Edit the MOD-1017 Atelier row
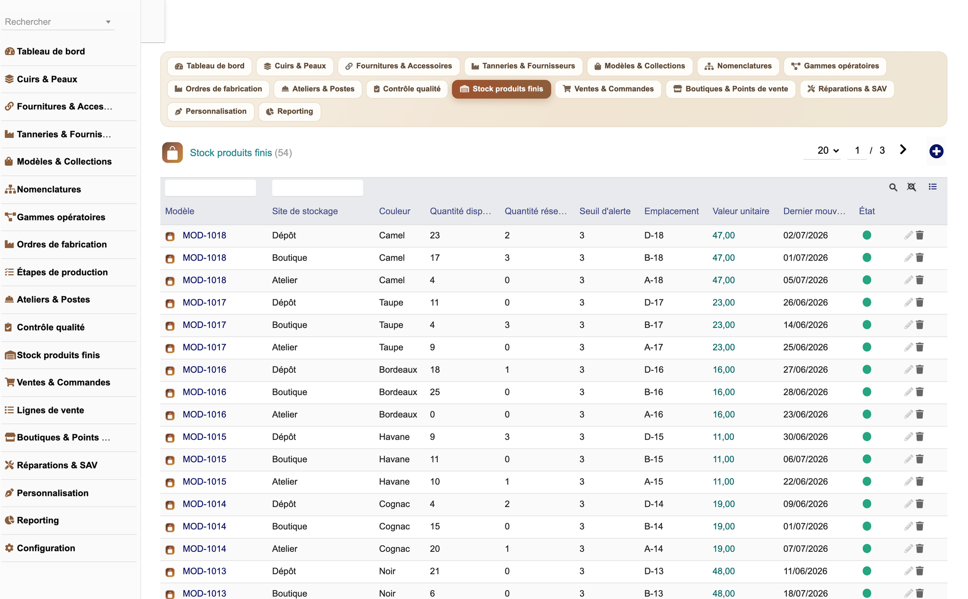Screen dimensions: 968x599 point(908,347)
